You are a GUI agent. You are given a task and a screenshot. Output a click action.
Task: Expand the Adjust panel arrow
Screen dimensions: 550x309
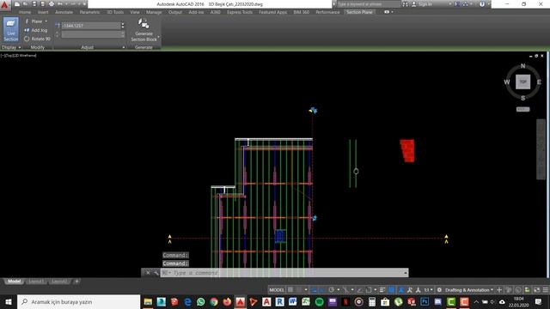(x=124, y=47)
